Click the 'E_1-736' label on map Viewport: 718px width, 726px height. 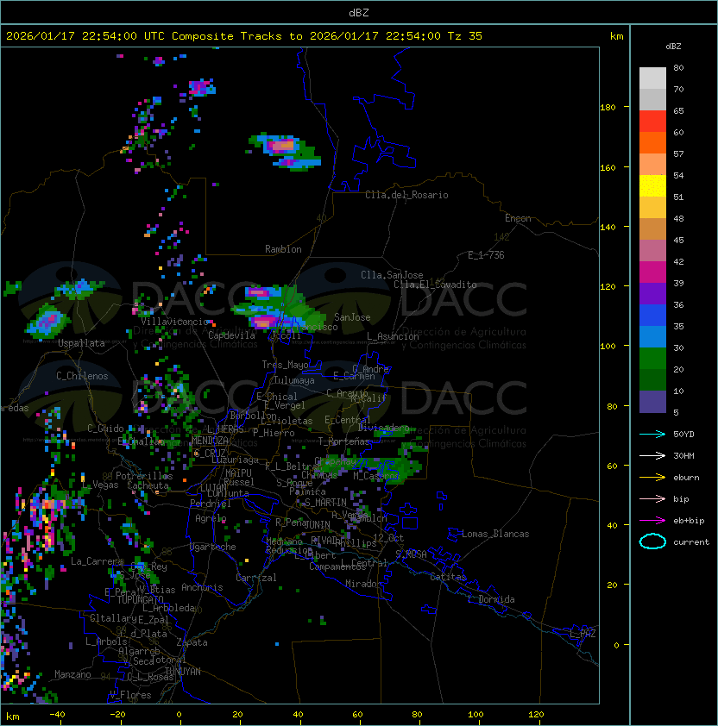(x=486, y=255)
